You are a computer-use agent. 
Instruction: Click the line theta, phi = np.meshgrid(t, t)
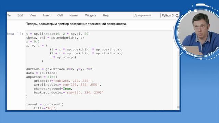tap(55, 38)
